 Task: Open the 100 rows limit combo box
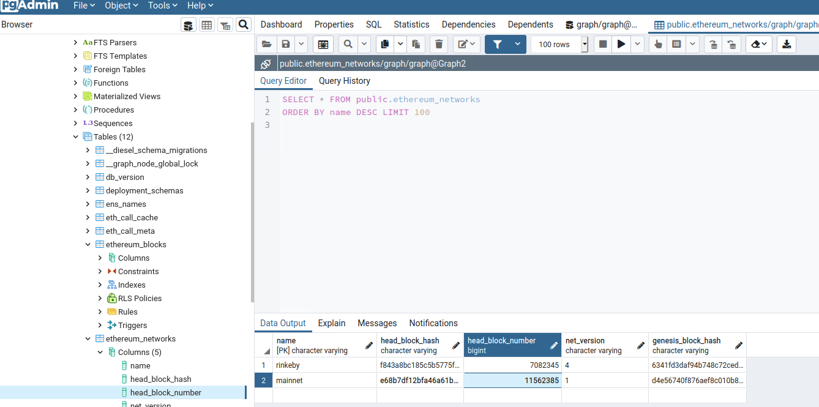tap(559, 44)
